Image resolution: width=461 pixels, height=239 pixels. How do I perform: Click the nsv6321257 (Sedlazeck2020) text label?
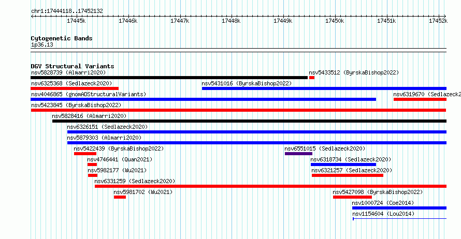coord(352,170)
